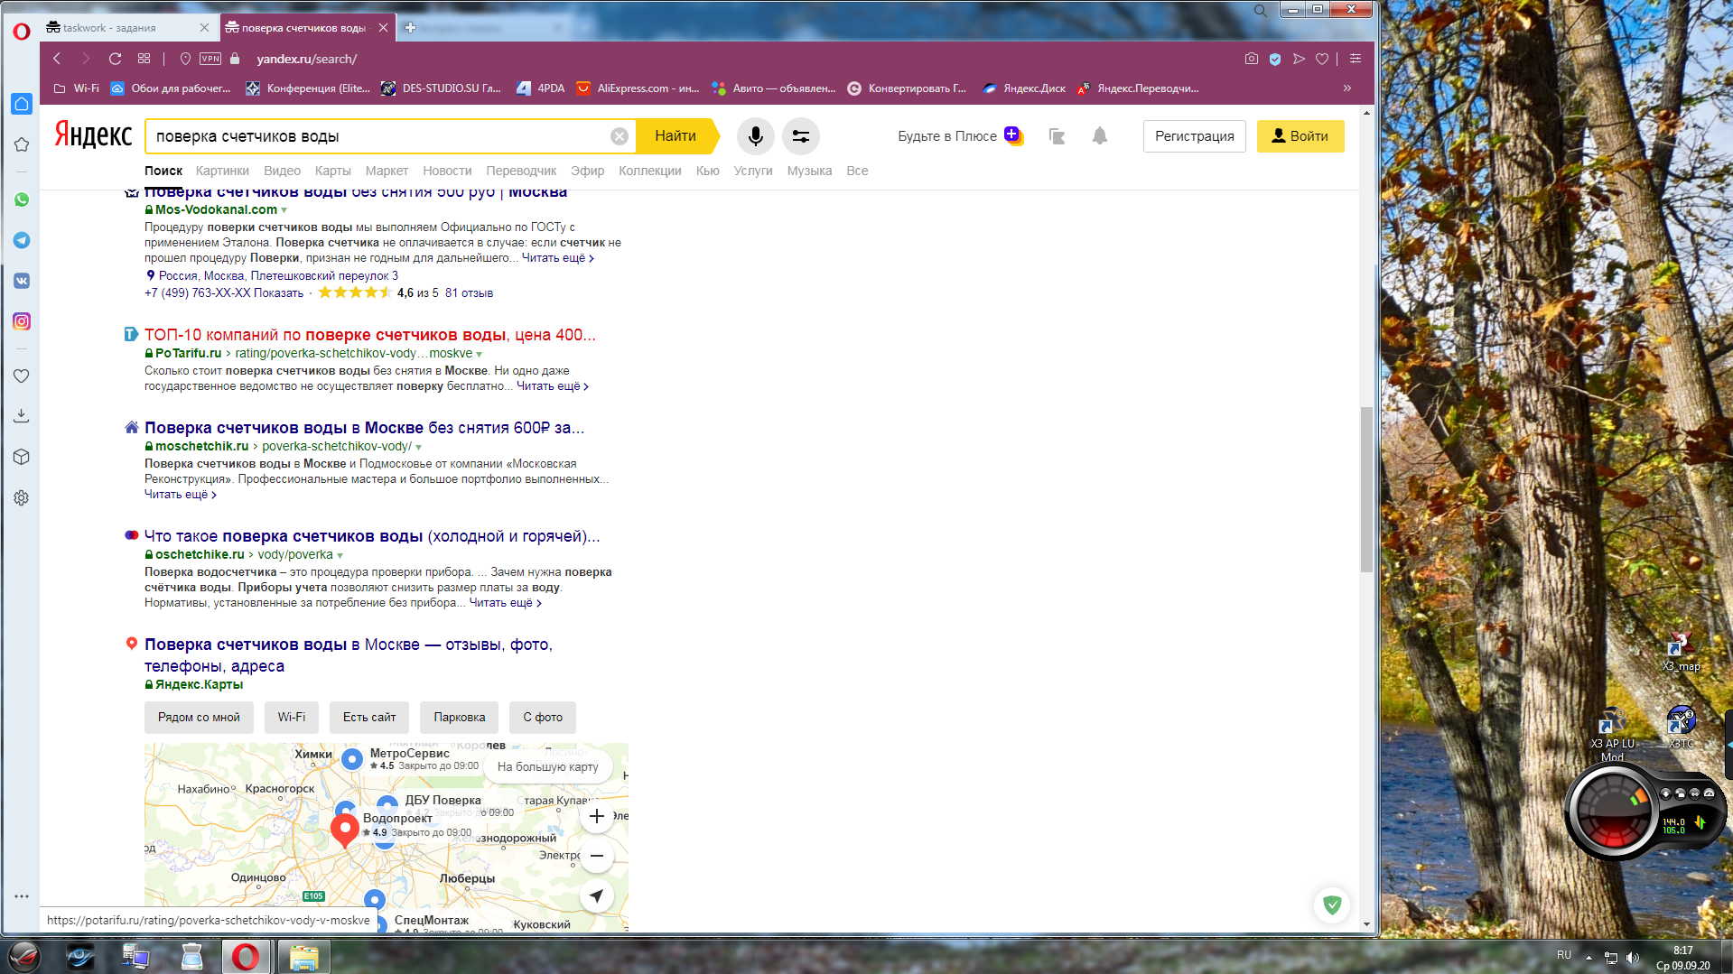Click the Найти search button
1733x974 pixels.
[x=675, y=136]
